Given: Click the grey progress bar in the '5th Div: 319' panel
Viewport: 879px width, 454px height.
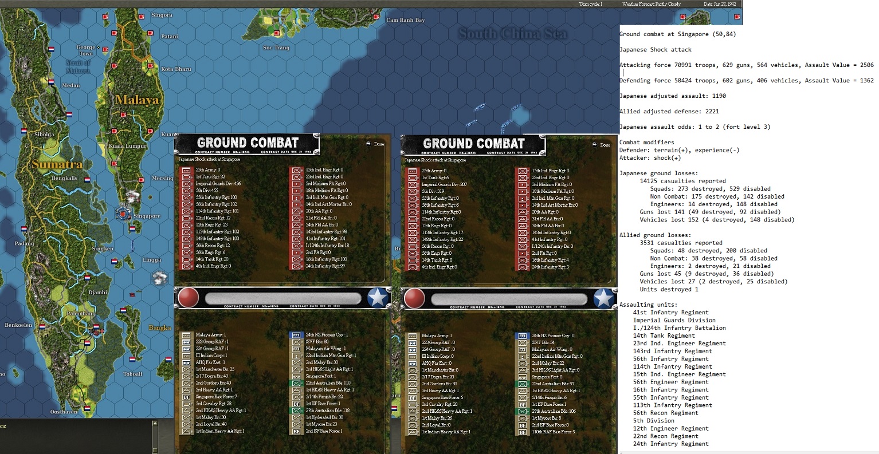Looking at the screenshot, I should pos(509,298).
